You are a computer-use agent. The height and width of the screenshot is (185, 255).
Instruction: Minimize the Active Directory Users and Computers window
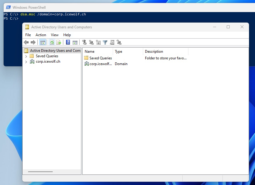(215, 27)
